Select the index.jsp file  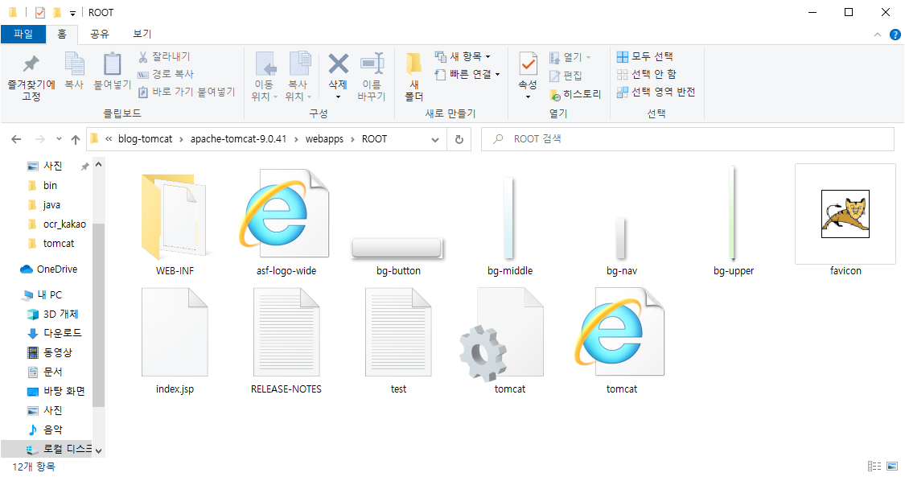pos(175,340)
